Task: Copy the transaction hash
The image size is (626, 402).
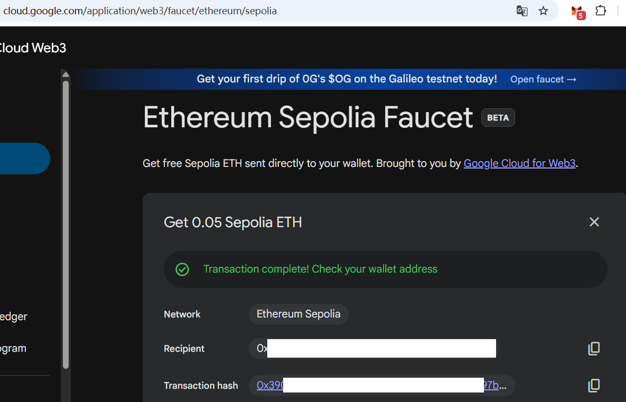Action: [594, 386]
